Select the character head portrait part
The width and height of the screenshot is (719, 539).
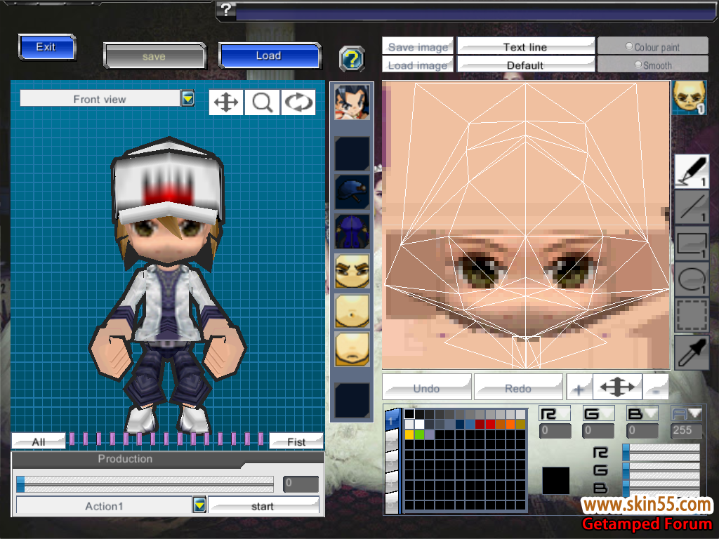352,102
